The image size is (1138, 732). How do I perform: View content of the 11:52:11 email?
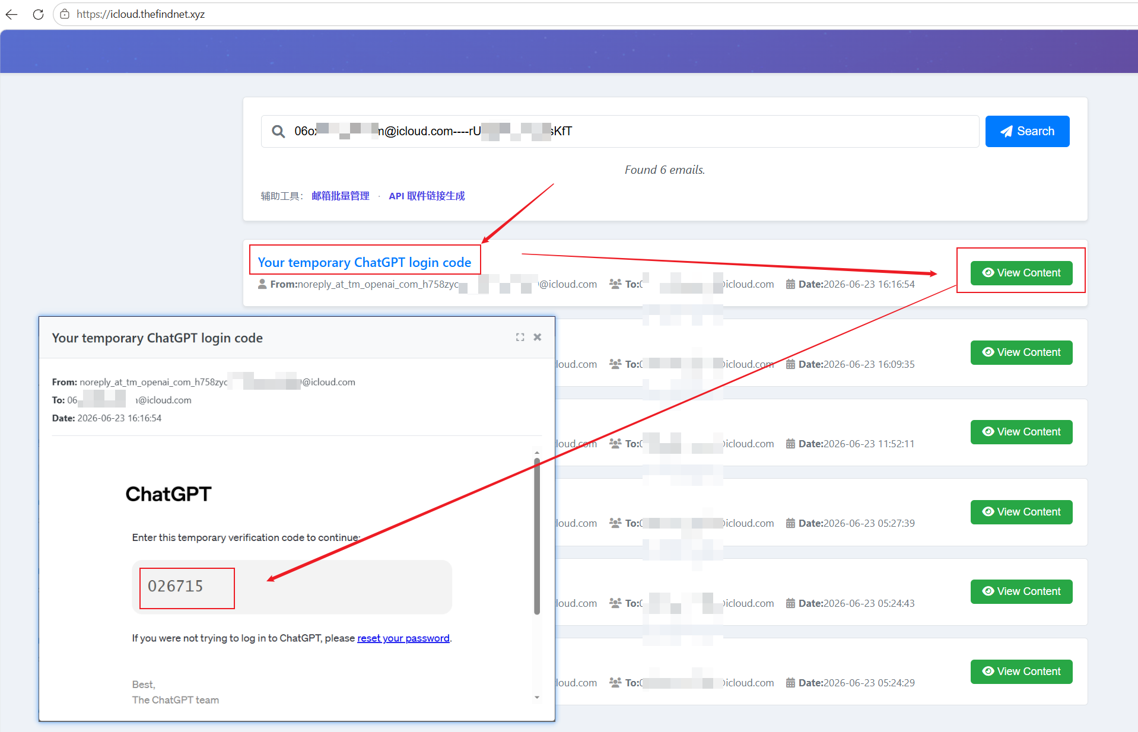point(1021,432)
